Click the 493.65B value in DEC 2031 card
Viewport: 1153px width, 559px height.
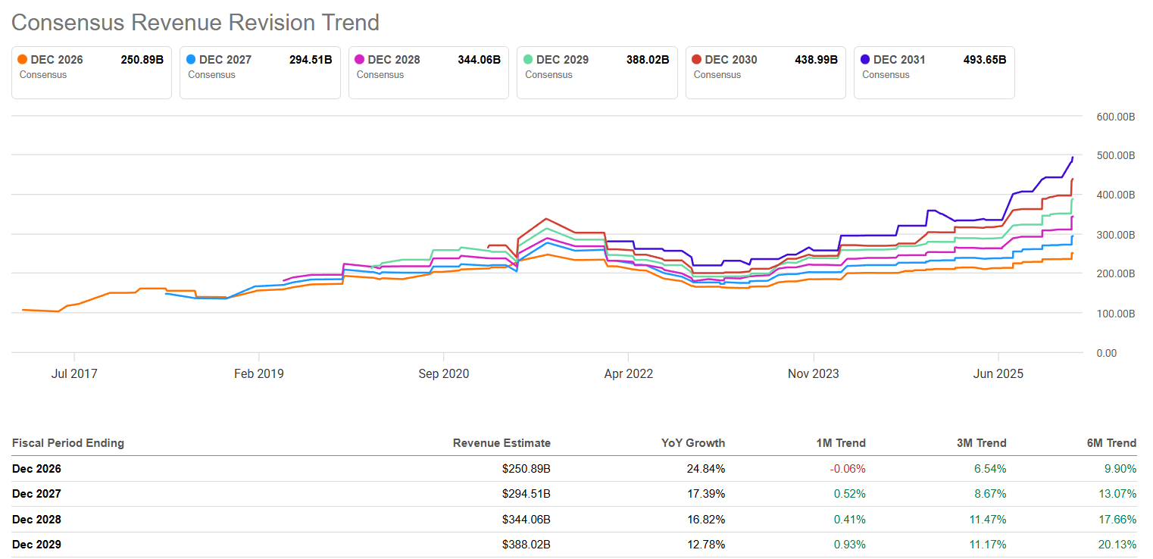click(984, 60)
